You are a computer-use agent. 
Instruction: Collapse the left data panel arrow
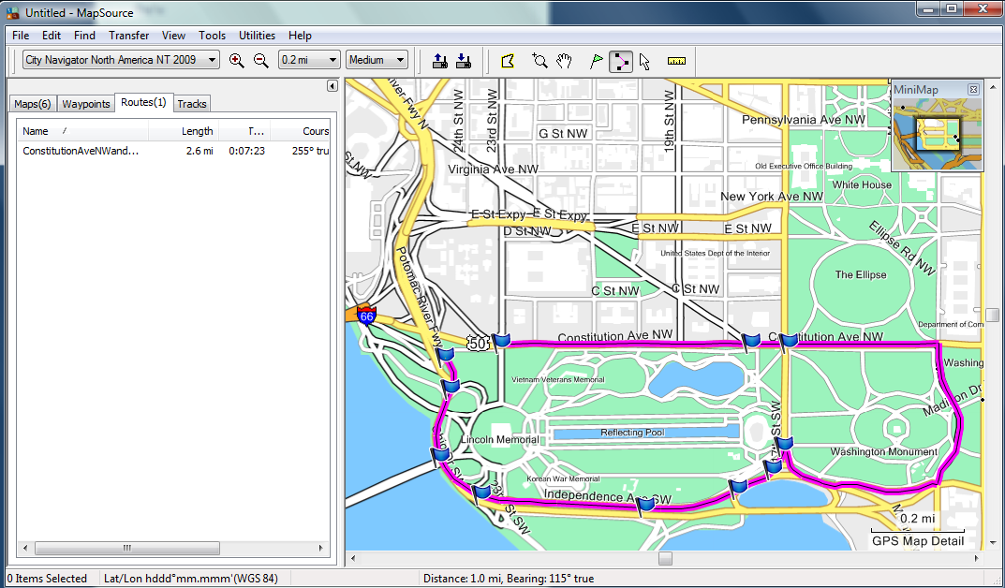332,86
